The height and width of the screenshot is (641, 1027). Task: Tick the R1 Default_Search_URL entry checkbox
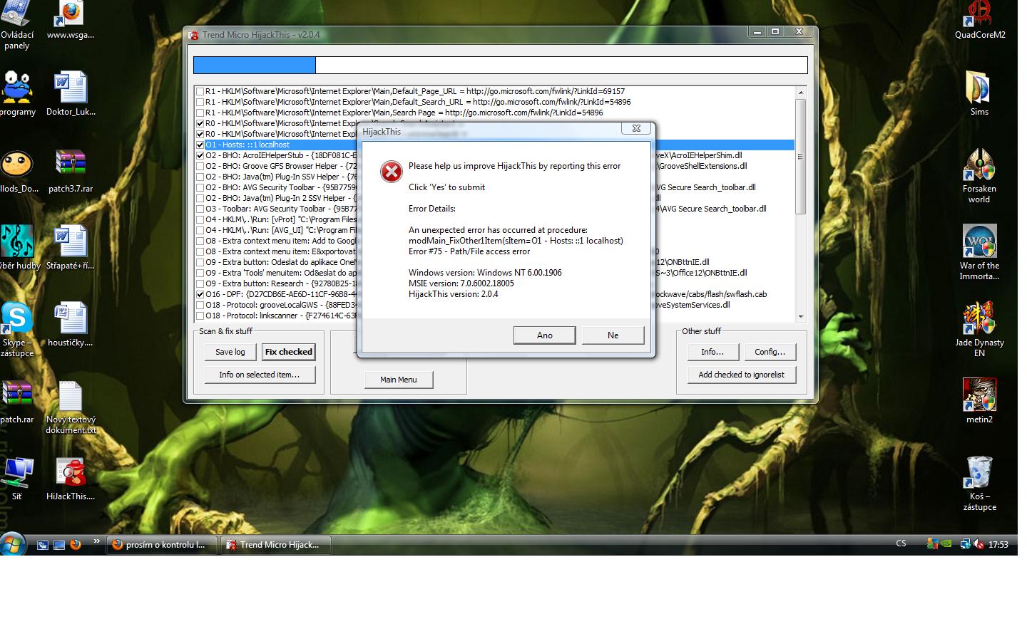[x=200, y=102]
